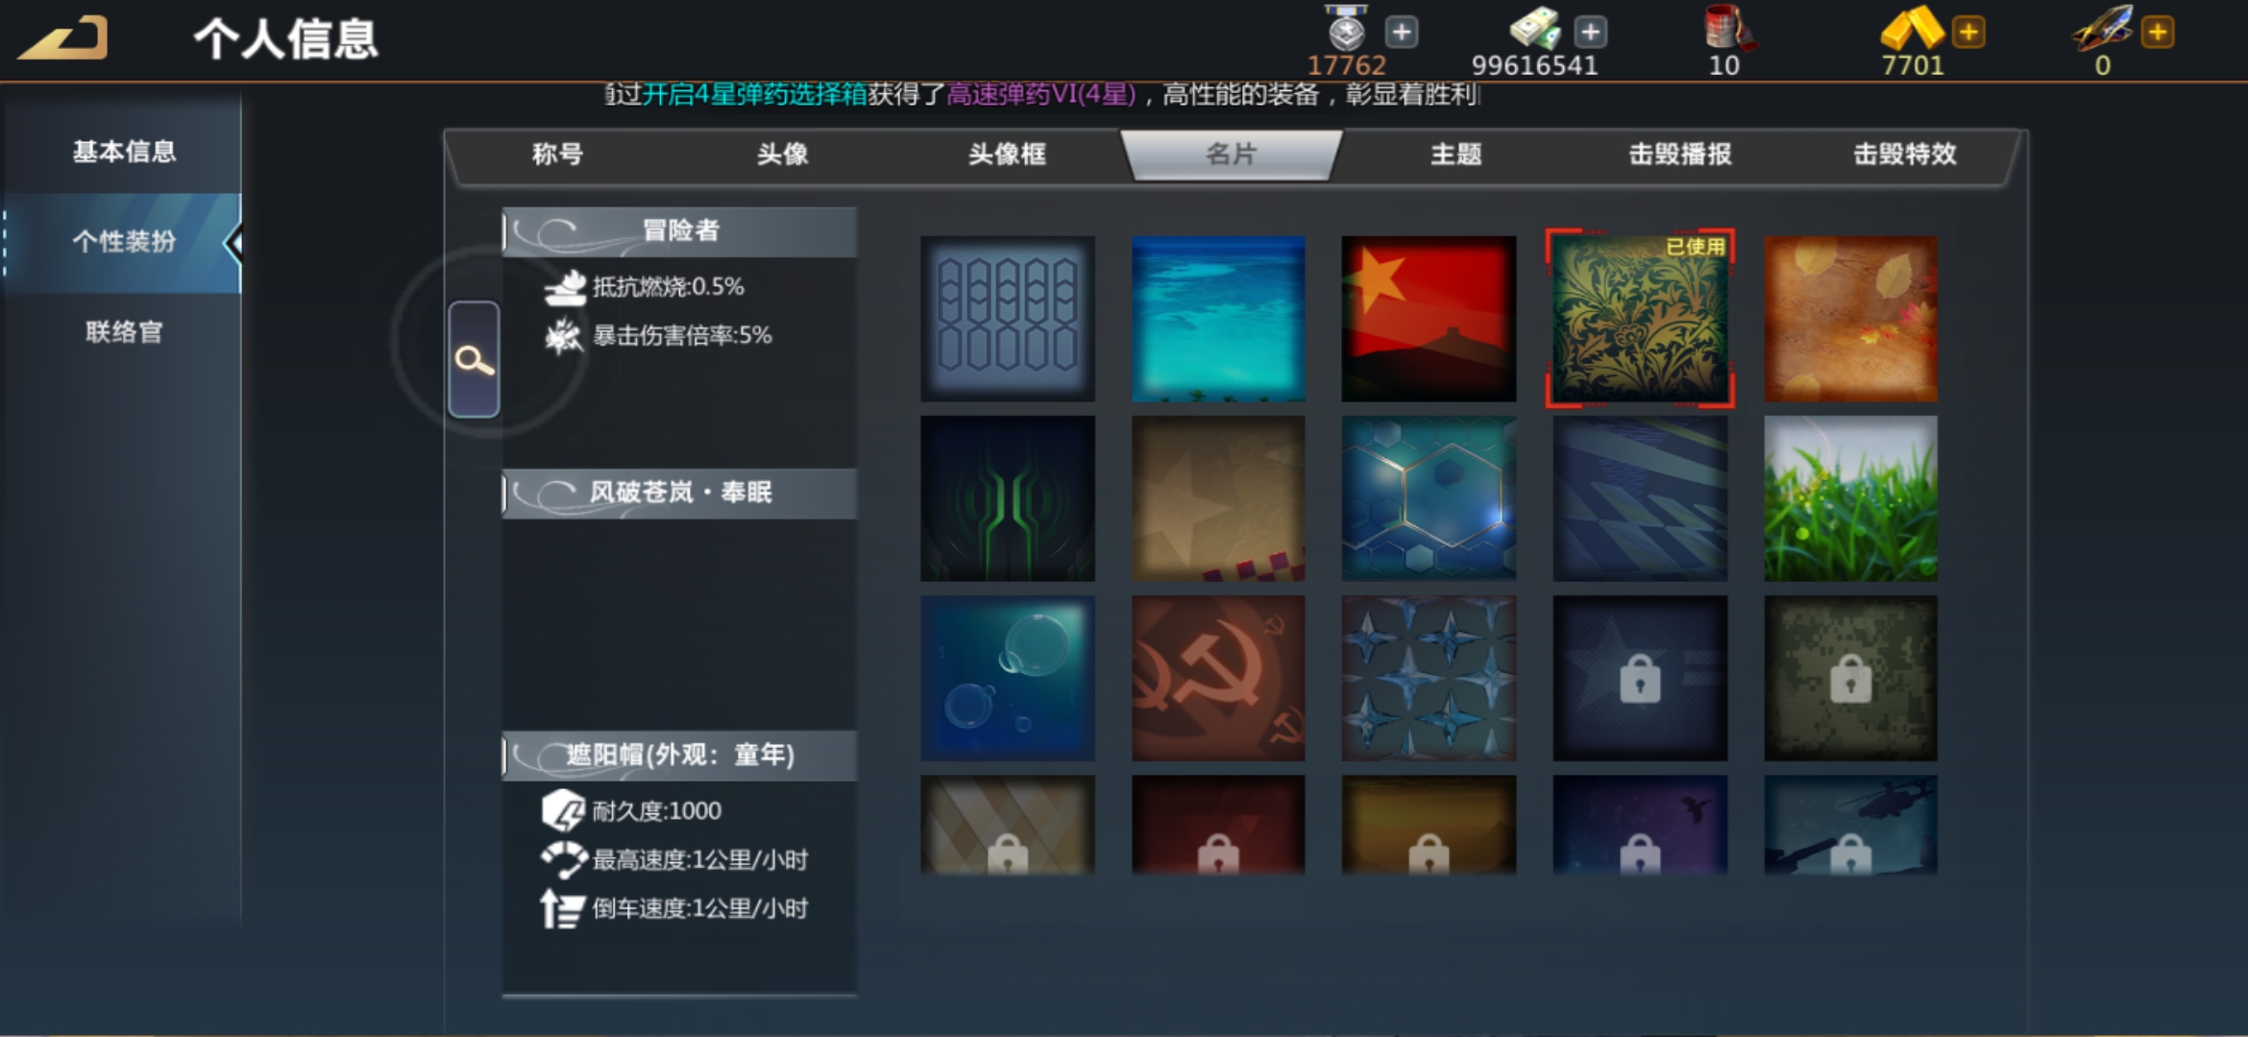Choose the hammer and sickle card

(x=1218, y=678)
